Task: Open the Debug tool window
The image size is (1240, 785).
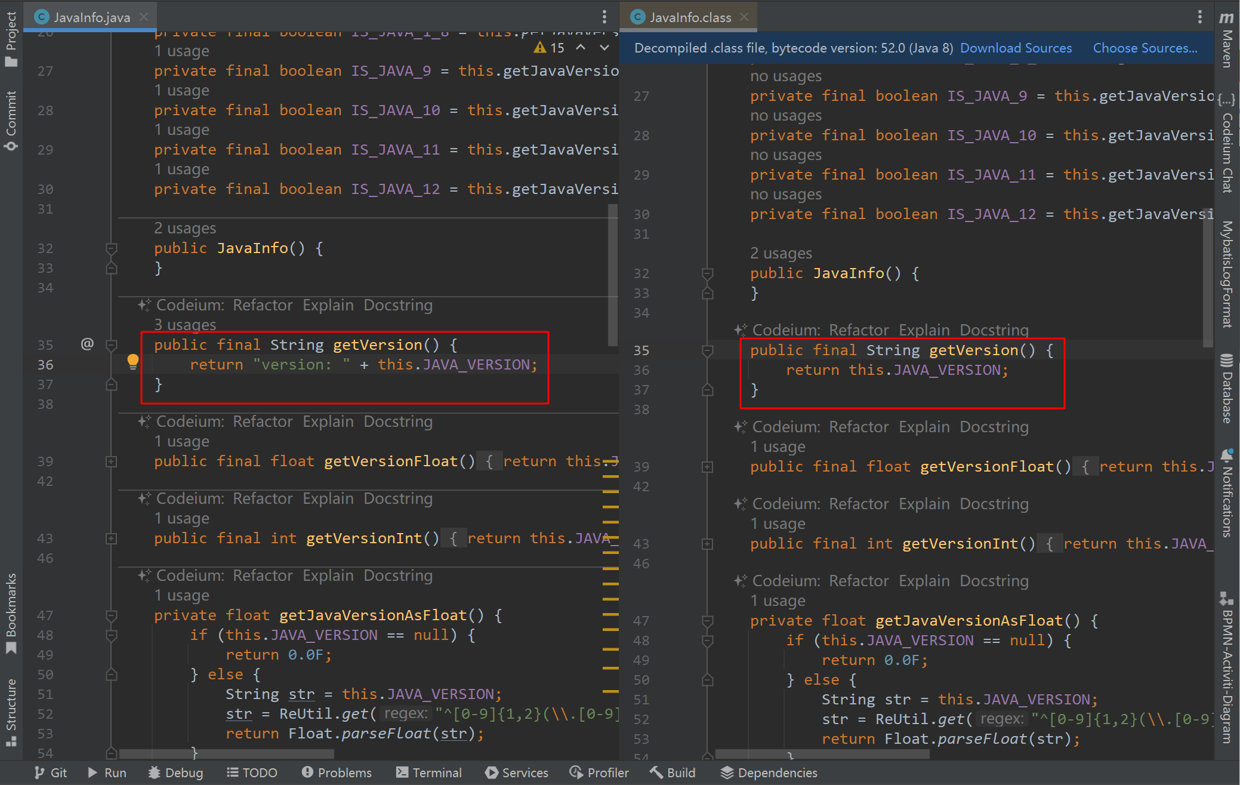Action: click(175, 772)
